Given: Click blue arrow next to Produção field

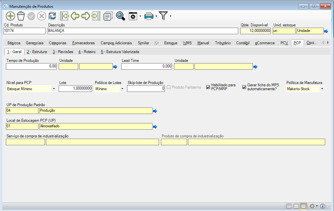Looking at the screenshot, I should (155, 111).
